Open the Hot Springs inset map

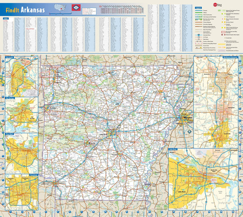point(20,113)
